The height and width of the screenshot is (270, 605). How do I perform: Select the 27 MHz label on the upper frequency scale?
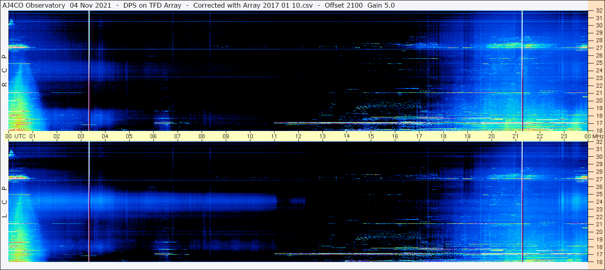click(599, 48)
